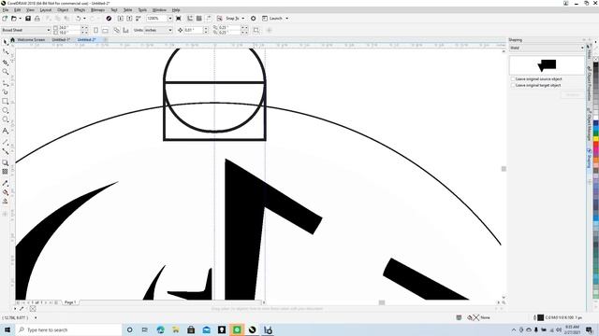Expand the Snap To dropdown
Image resolution: width=599 pixels, height=336 pixels.
click(x=243, y=19)
